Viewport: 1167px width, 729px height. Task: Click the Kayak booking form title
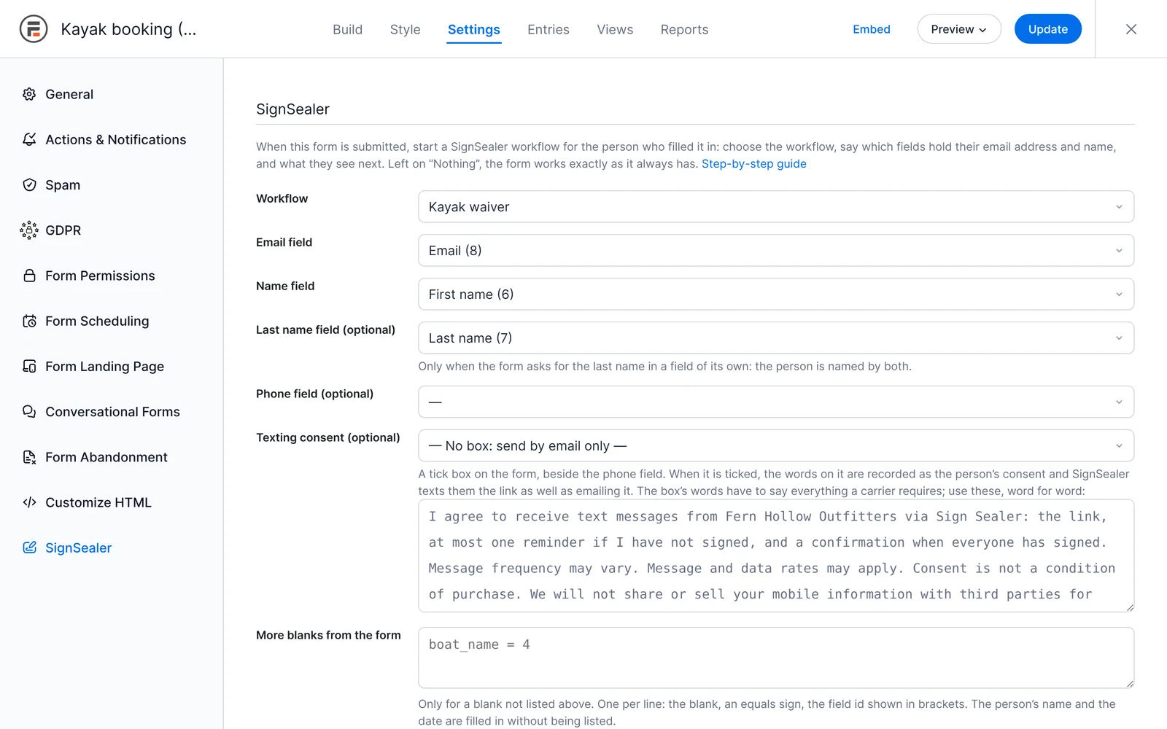coord(128,29)
